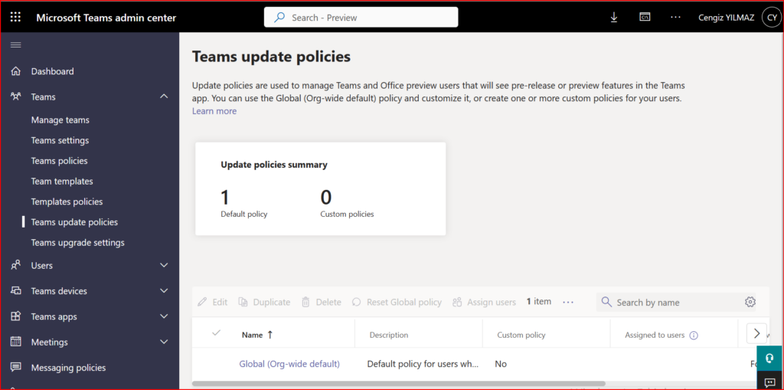Viewport: 784px width, 390px height.
Task: Open Dashboard from sidebar
Action: (x=53, y=71)
